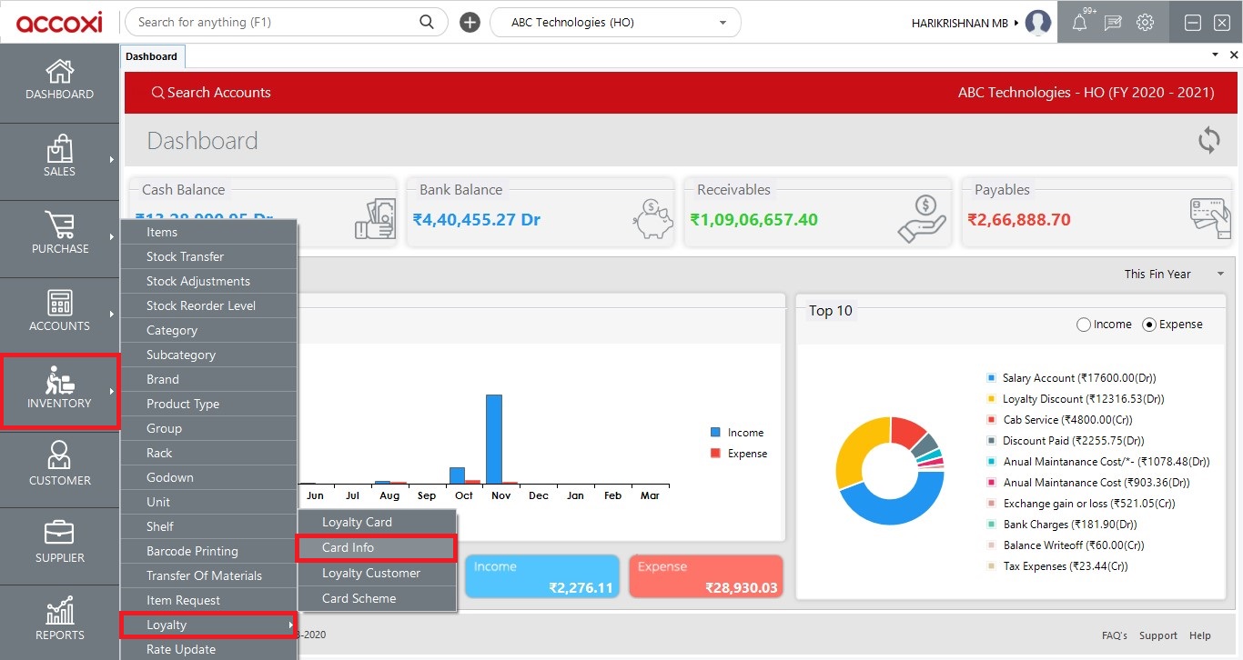1243x660 pixels.
Task: Click Search Accounts in red bar
Action: 211,93
